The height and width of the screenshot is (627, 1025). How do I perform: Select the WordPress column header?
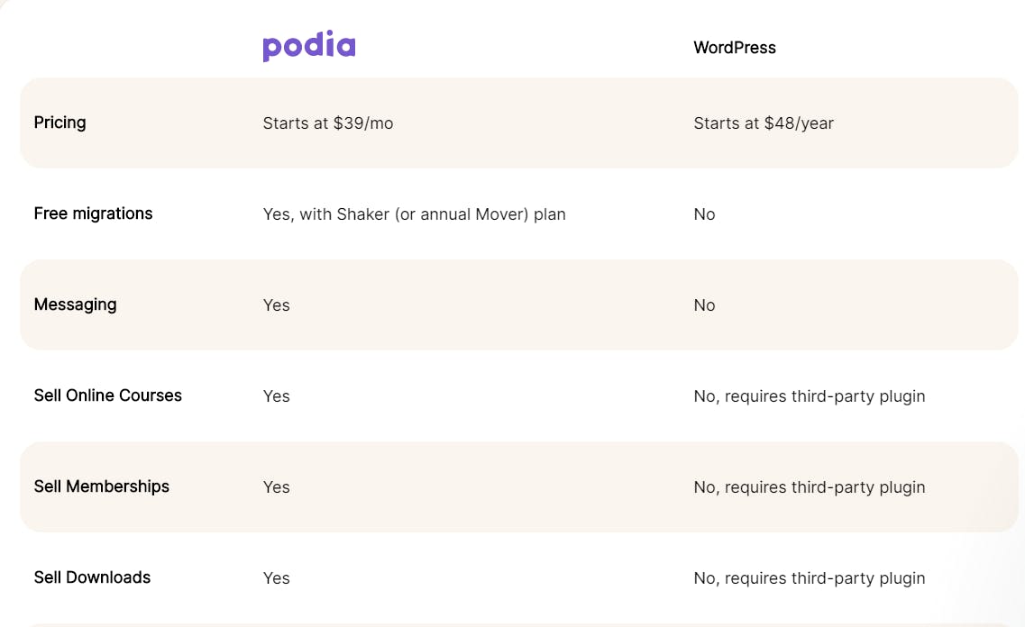(734, 48)
